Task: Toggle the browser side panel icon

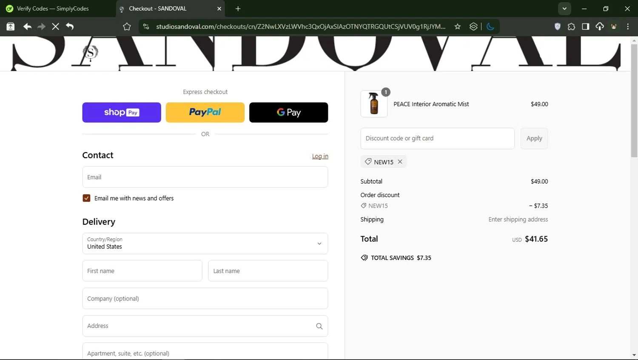Action: [586, 26]
